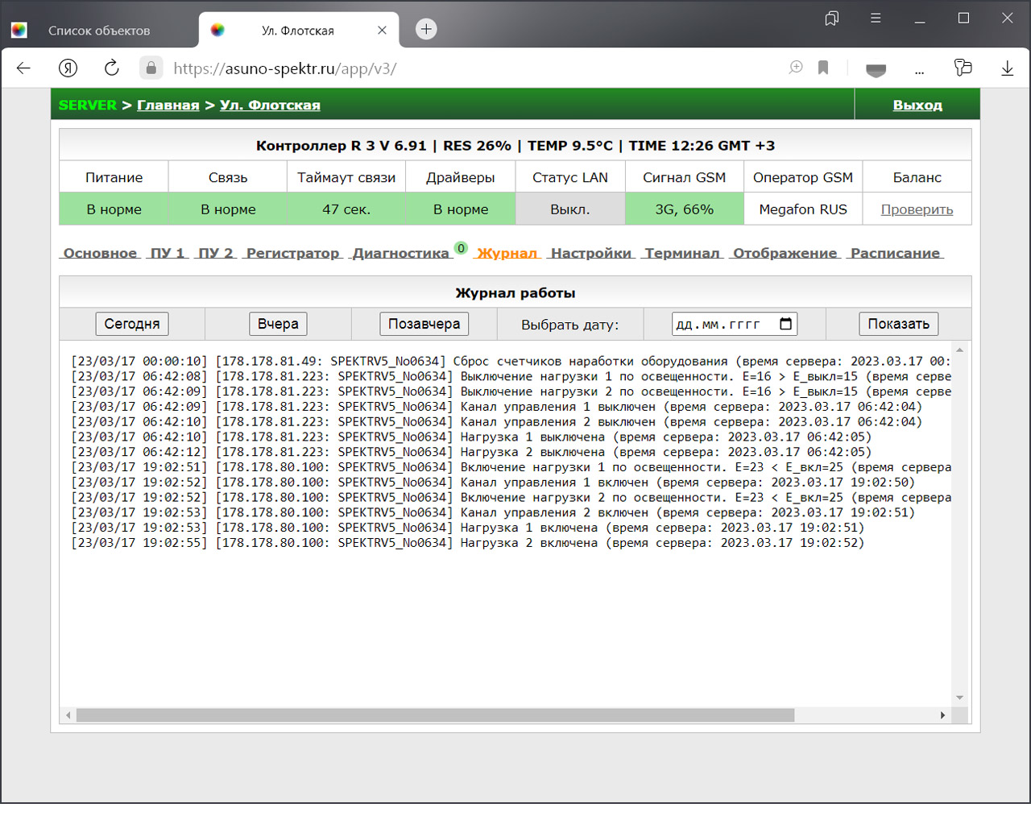
Task: Log out via the Выход link
Action: [917, 105]
